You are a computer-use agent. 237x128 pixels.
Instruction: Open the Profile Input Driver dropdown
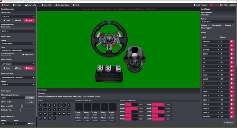pyautogui.click(x=18, y=78)
